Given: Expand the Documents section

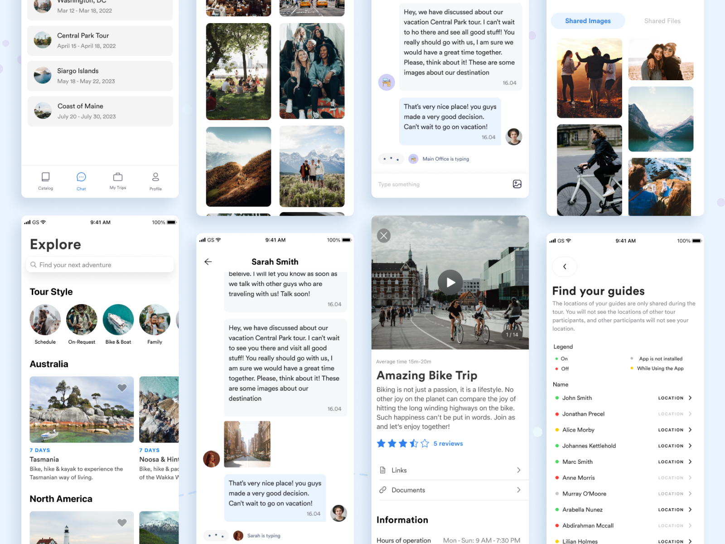Looking at the screenshot, I should (519, 490).
